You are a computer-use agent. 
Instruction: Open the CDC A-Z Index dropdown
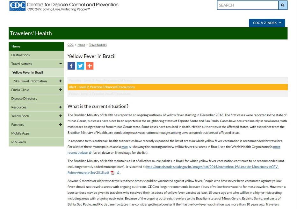click(x=267, y=23)
